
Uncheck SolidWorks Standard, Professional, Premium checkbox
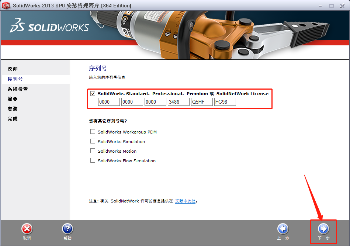93,94
